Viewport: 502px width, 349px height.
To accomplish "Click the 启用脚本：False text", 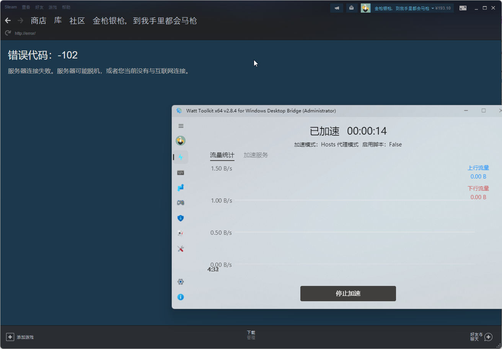I will point(382,144).
